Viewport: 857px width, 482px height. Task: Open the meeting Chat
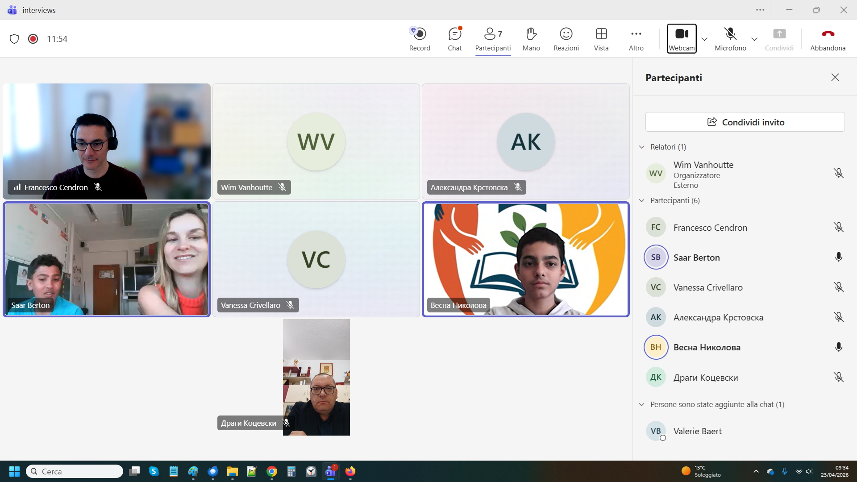(454, 39)
